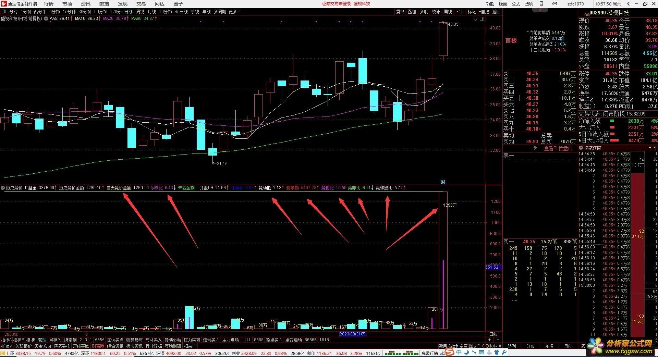Open the filter dropdown in 逐笔还原 header
The height and width of the screenshot is (357, 658).
[x=650, y=148]
